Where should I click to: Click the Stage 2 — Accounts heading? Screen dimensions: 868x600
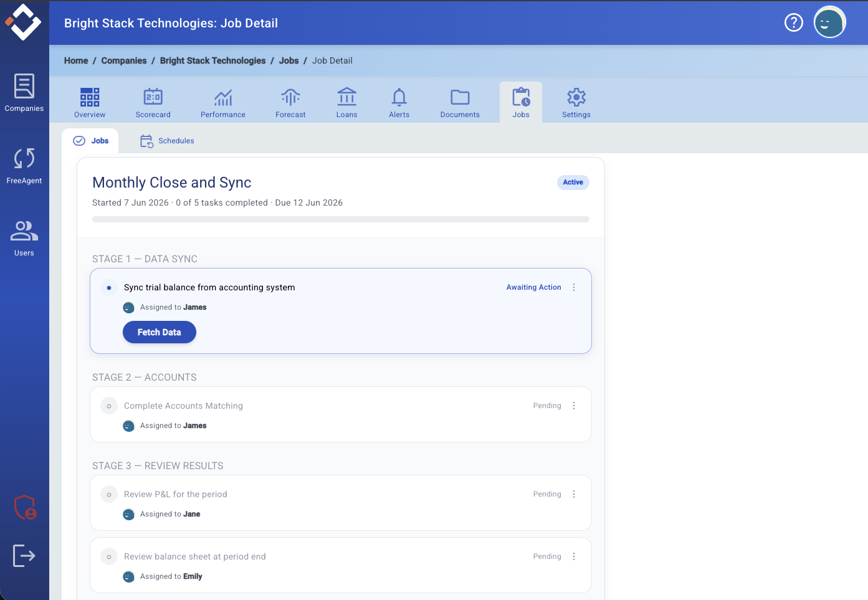(145, 378)
